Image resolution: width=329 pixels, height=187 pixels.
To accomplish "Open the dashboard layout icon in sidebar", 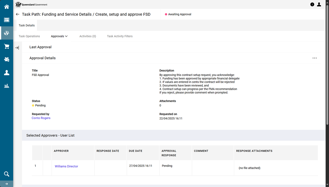I will point(6,20).
